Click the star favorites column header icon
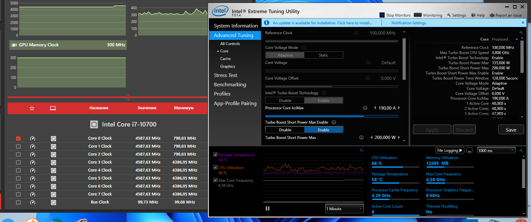The height and width of the screenshot is (222, 531). (x=32, y=108)
